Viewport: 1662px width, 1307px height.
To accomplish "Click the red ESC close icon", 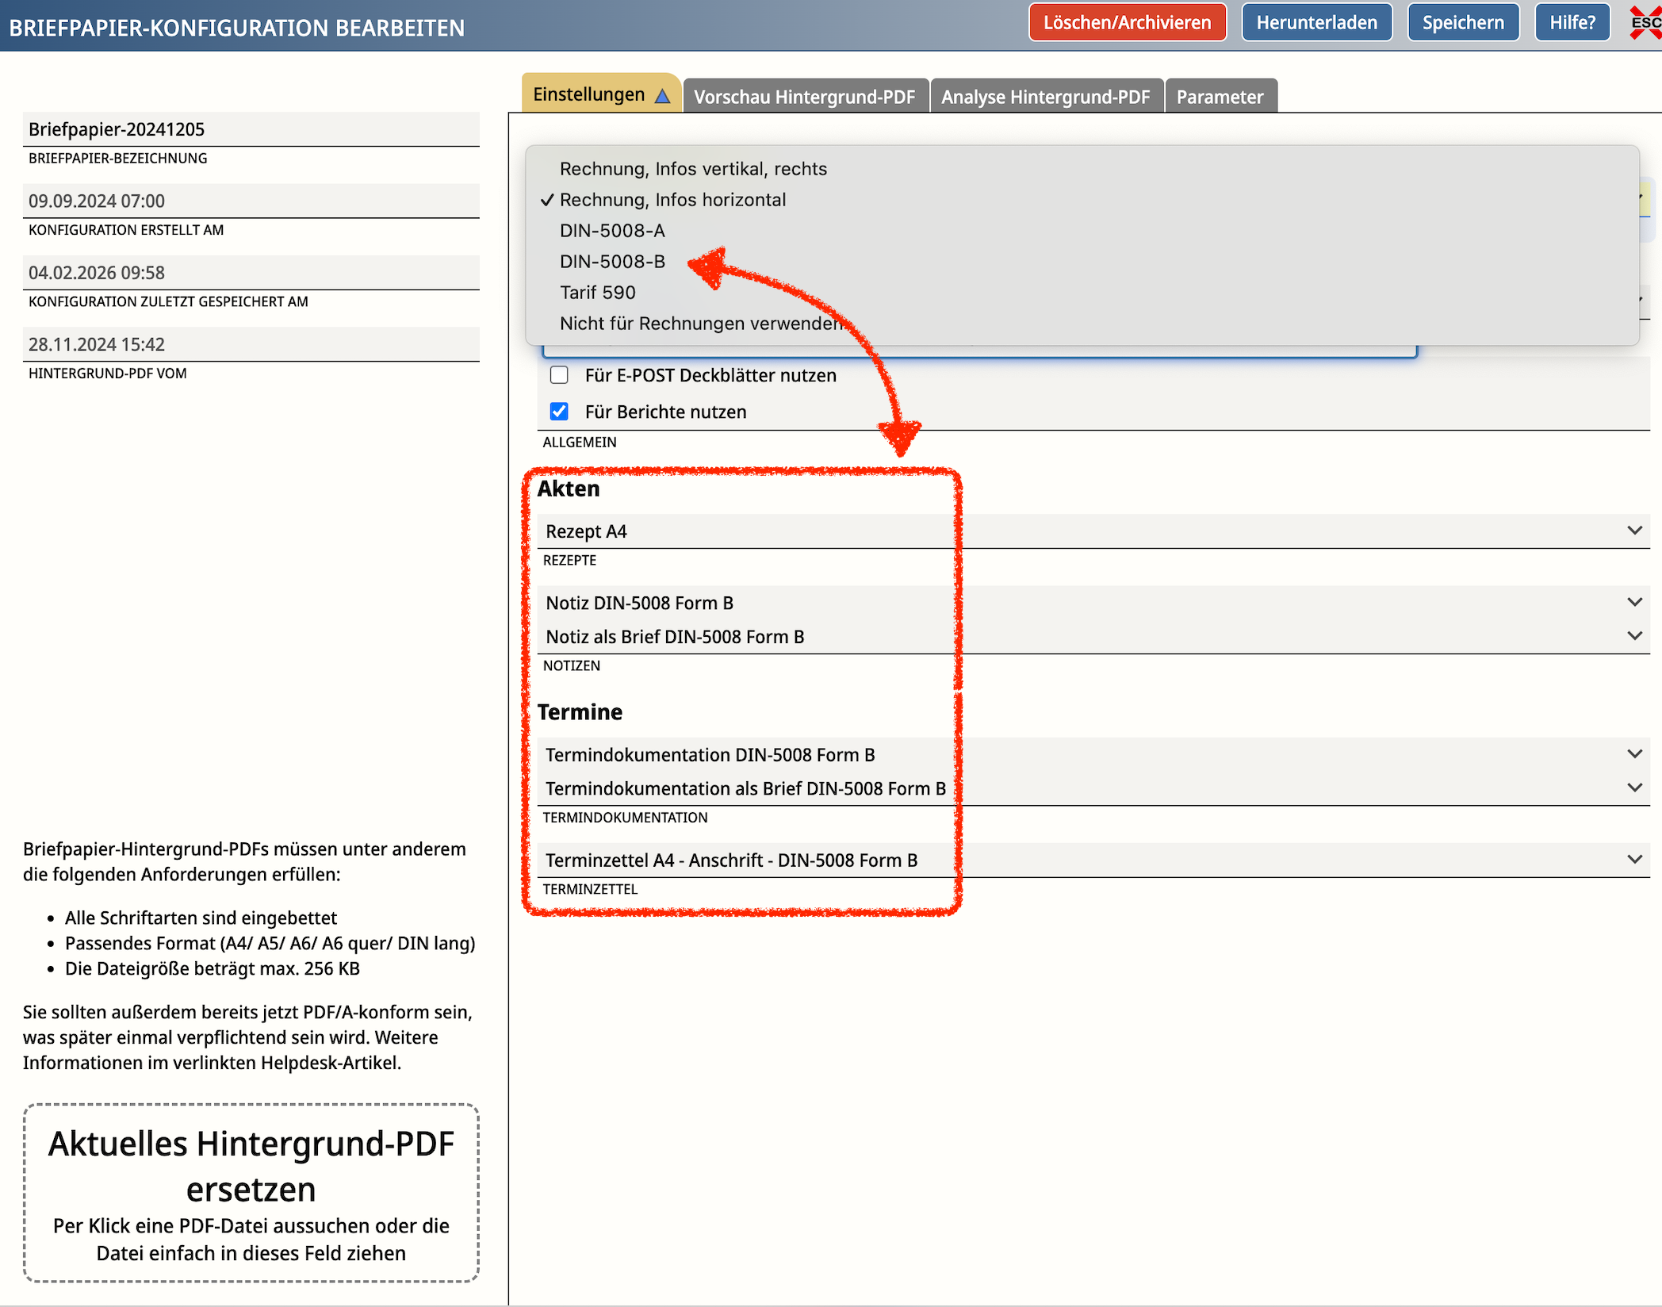I will [x=1645, y=22].
